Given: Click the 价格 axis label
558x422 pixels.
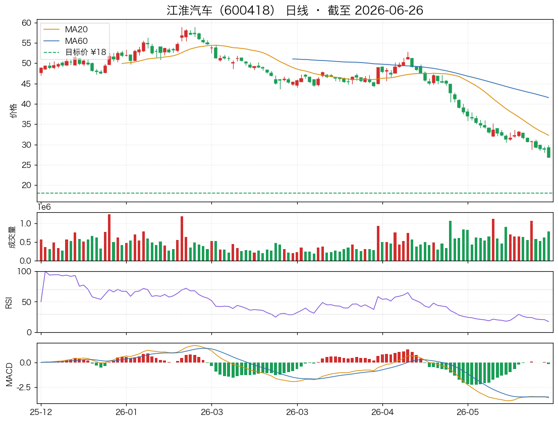Looking at the screenshot, I should tap(13, 111).
